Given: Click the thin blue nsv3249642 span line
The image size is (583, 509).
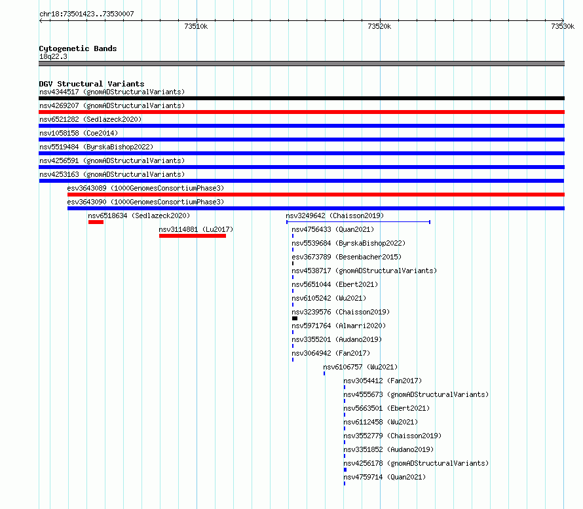Looking at the screenshot, I should (x=358, y=222).
